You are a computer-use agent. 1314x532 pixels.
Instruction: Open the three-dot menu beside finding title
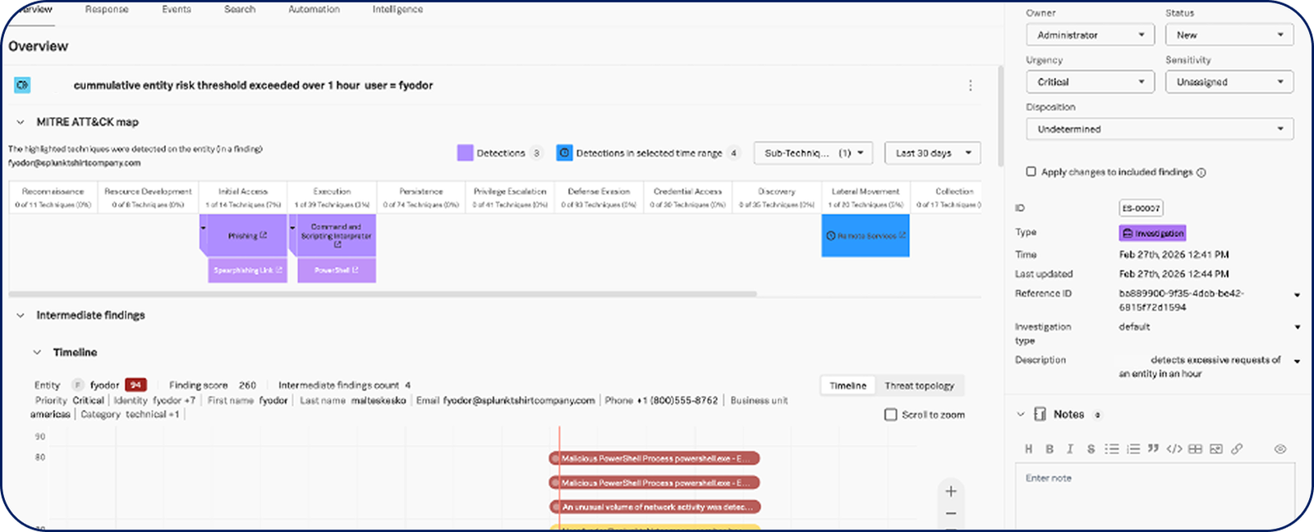tap(970, 86)
